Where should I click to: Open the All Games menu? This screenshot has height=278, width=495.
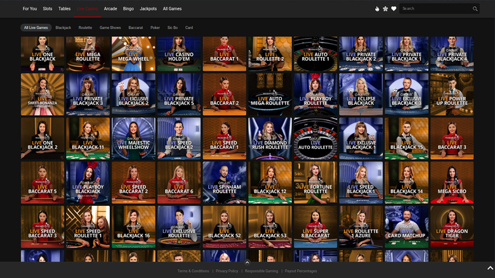tap(172, 9)
